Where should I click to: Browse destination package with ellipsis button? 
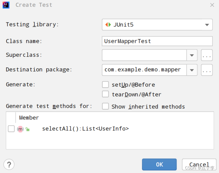pos(207,70)
